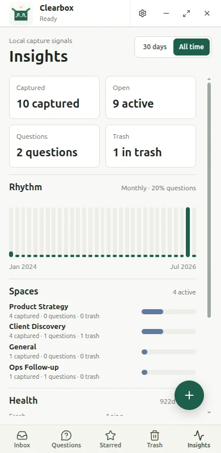The width and height of the screenshot is (221, 453).
Task: Open the Inbox tab
Action: click(x=22, y=439)
